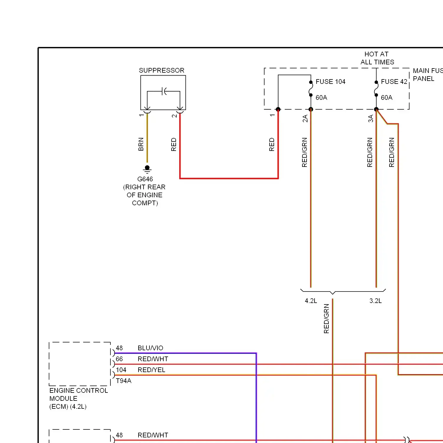Click the junction dot at pin 2A
Screen dimensions: 443x443
pyautogui.click(x=311, y=109)
